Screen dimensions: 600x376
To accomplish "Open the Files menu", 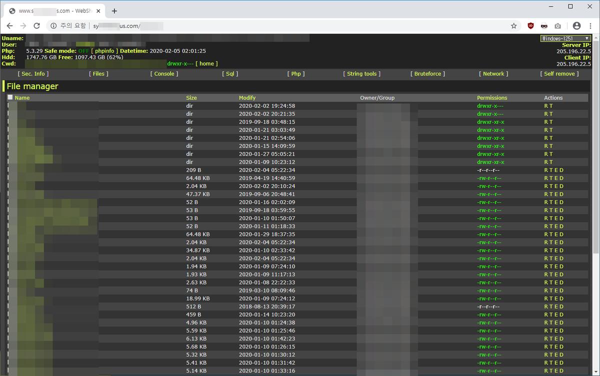I will click(98, 73).
